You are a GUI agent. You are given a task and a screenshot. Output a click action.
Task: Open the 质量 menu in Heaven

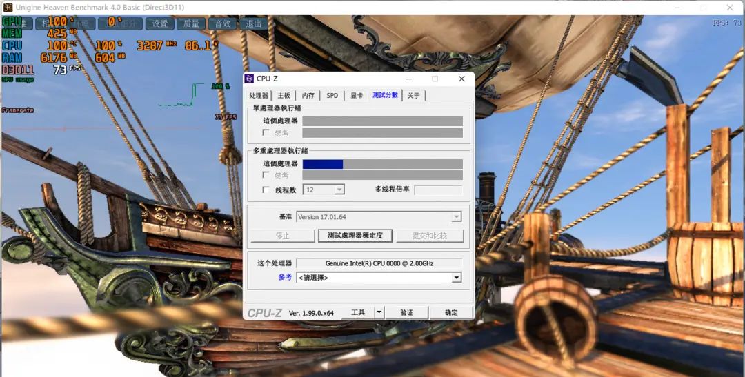[x=191, y=23]
